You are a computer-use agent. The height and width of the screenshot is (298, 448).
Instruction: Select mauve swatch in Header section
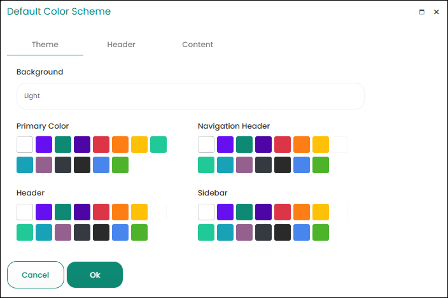pos(63,232)
